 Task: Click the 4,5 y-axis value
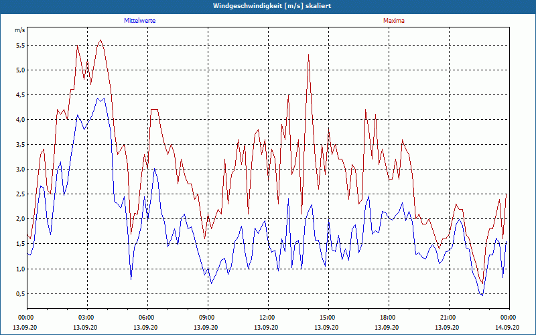click(20, 94)
